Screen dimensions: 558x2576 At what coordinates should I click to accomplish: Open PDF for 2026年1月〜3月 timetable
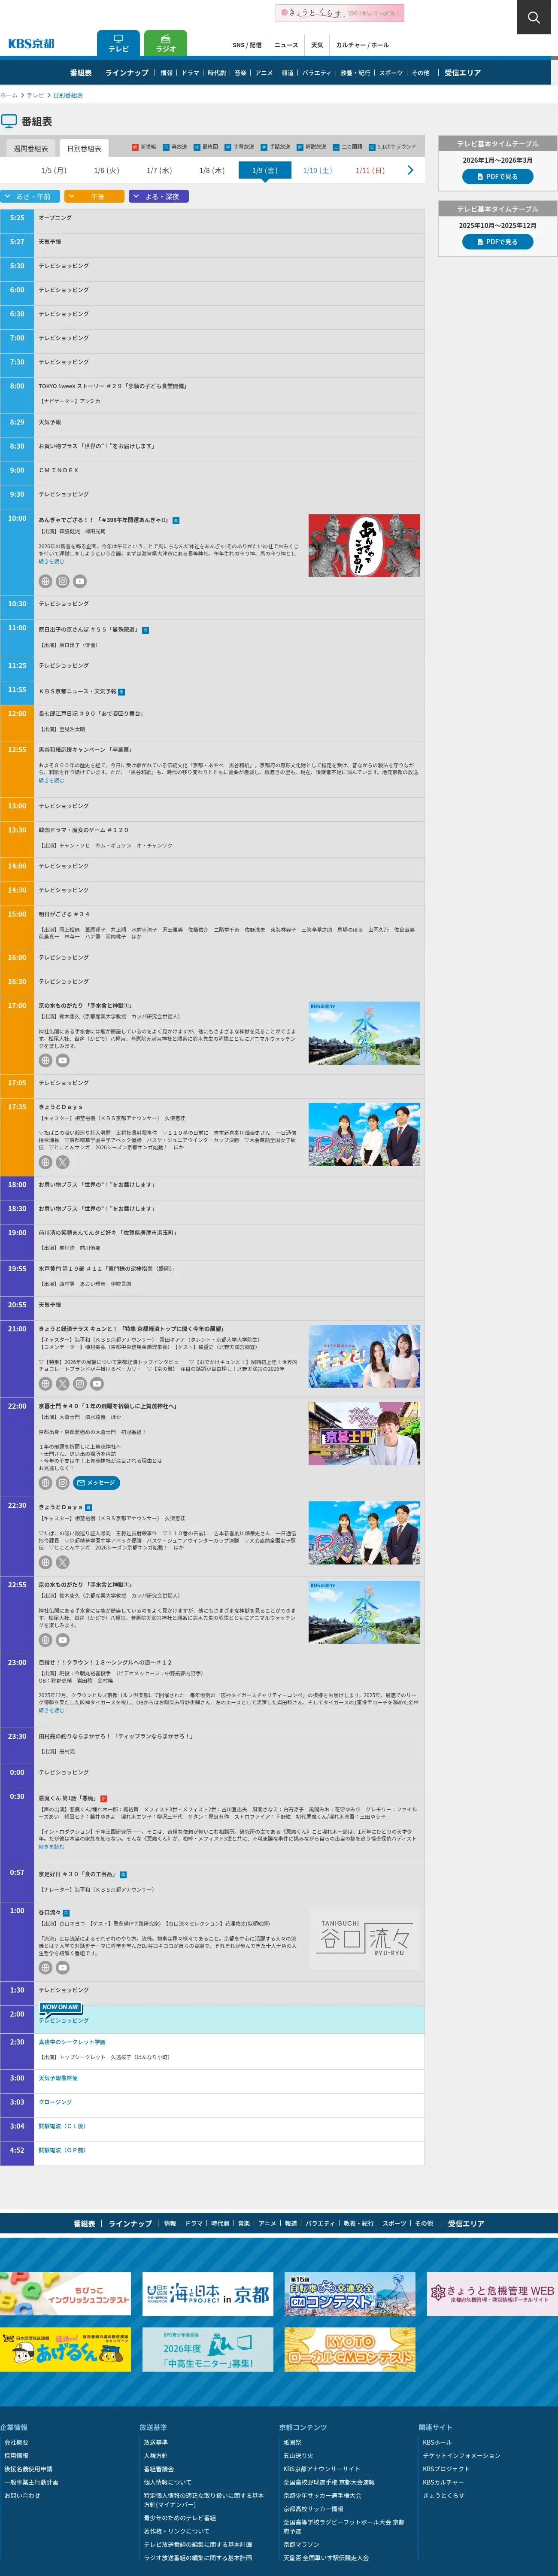tap(497, 177)
